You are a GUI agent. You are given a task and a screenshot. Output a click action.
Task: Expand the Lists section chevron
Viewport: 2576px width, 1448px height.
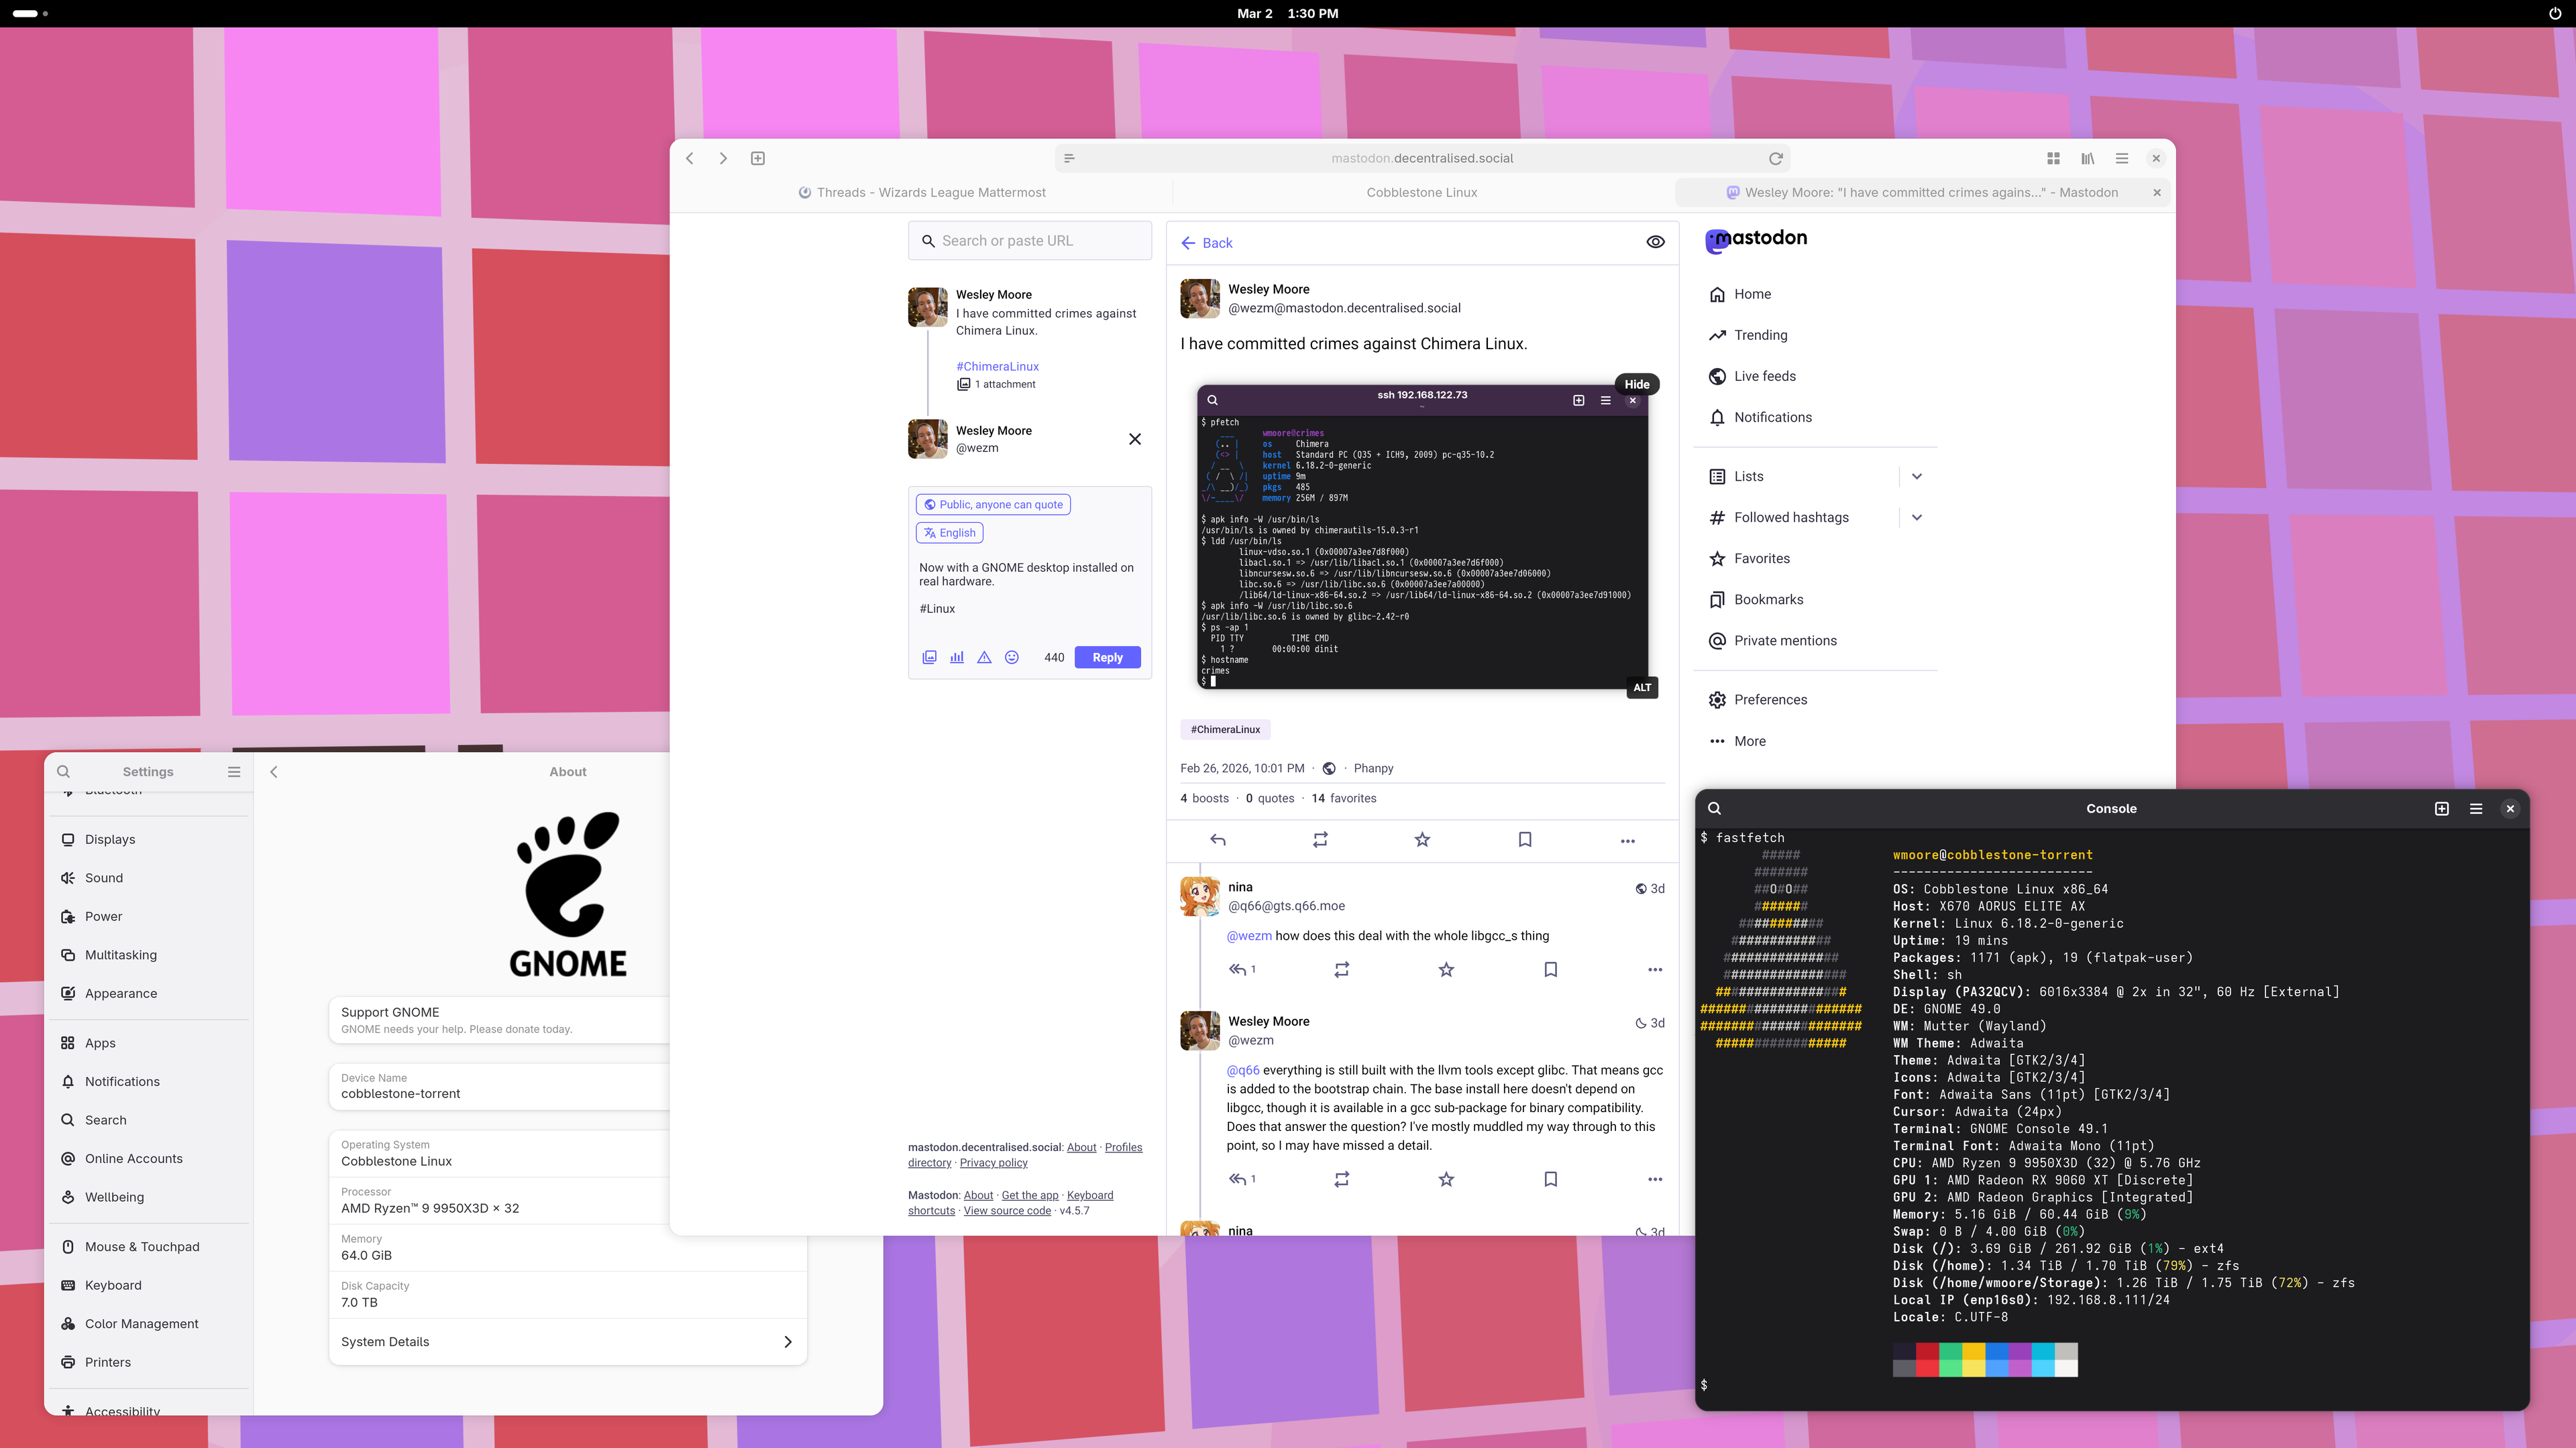[1916, 477]
